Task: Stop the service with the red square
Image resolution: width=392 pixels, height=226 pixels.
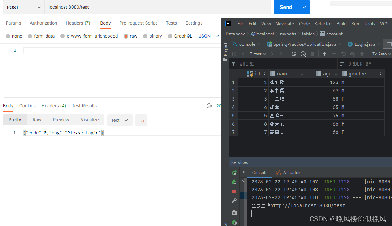Action: point(234,191)
